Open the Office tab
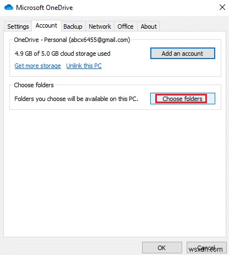This screenshot has width=229, height=255. (126, 26)
